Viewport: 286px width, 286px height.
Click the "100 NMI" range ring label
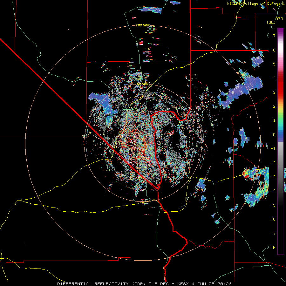tap(143, 25)
